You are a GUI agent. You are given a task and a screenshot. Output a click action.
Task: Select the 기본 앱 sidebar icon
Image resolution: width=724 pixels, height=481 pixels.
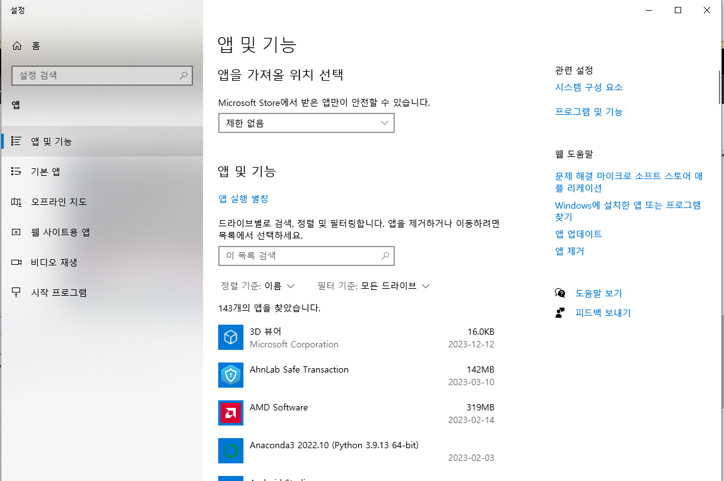click(x=16, y=171)
